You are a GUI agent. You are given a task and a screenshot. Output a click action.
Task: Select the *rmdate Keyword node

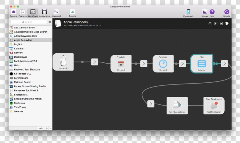[x=121, y=64]
